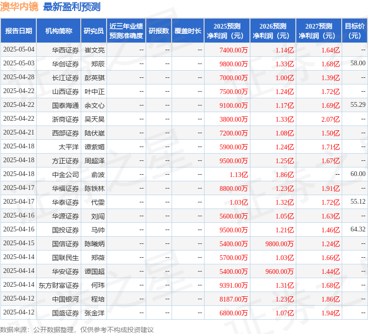Click 9391.00万 profit forecast value
The width and height of the screenshot is (368, 334).
tap(234, 285)
